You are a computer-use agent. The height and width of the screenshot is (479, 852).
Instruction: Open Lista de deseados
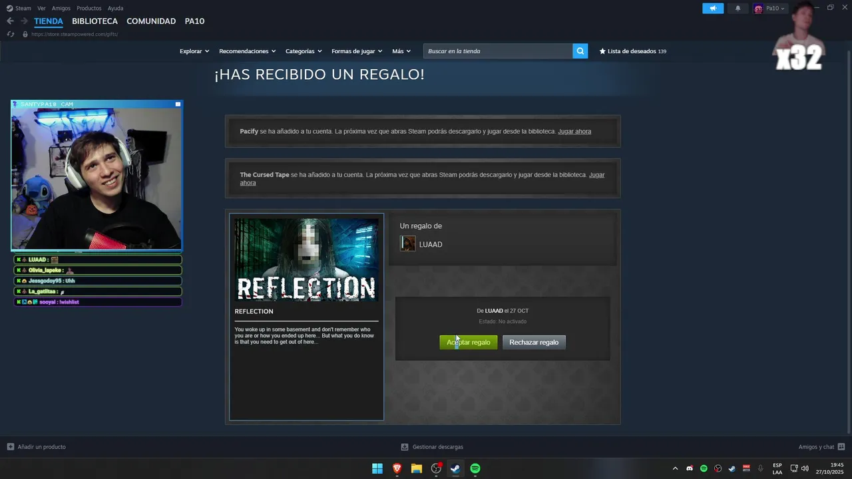632,51
